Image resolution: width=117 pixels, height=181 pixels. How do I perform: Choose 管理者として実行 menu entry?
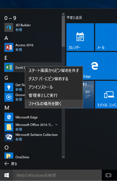(x=54, y=95)
